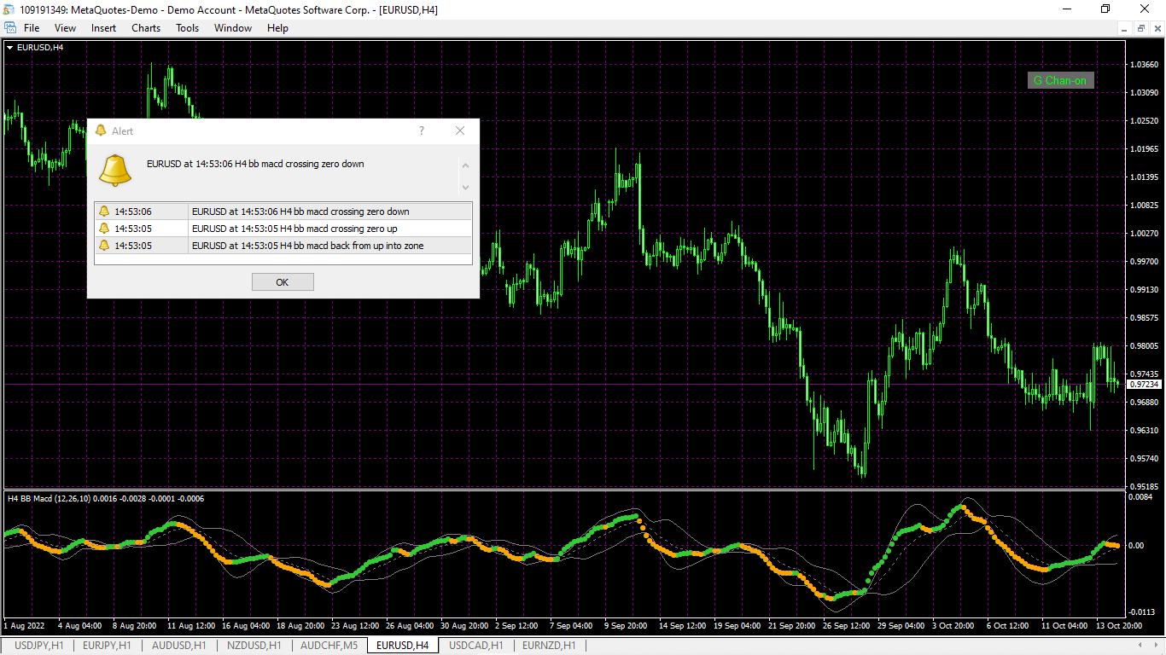Click the question mark help button in Alert
The width and height of the screenshot is (1166, 655).
[x=421, y=130]
